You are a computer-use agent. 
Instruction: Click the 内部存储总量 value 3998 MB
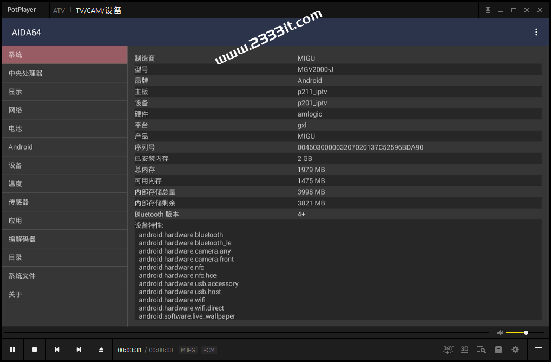click(311, 192)
